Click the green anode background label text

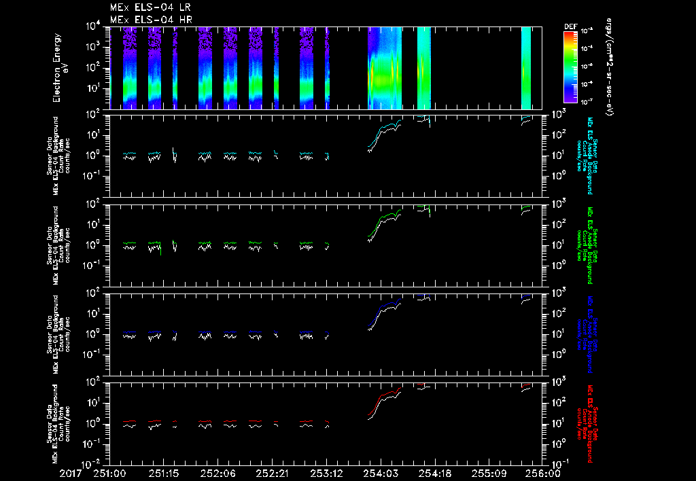click(587, 245)
